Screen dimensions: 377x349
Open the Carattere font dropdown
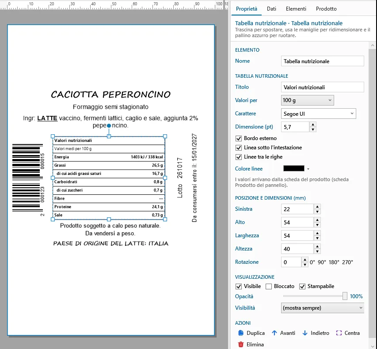click(318, 114)
